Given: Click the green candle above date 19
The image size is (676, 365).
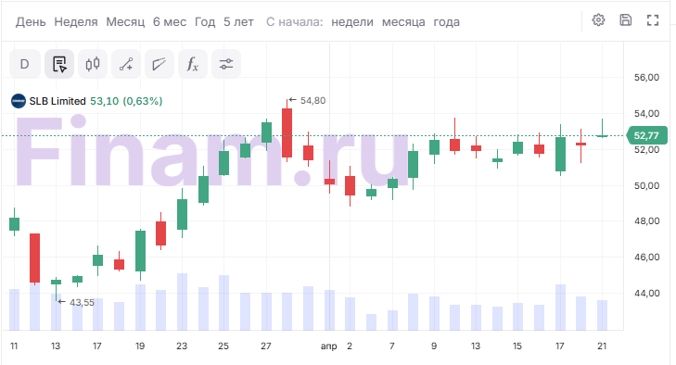Looking at the screenshot, I should (x=141, y=251).
